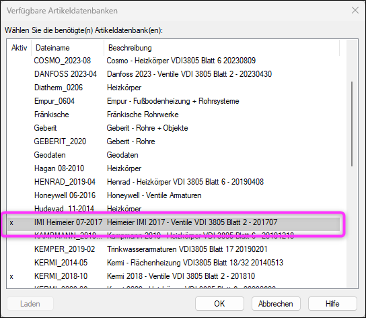Select the Geberit row with Rohre + Objekte

[173, 128]
